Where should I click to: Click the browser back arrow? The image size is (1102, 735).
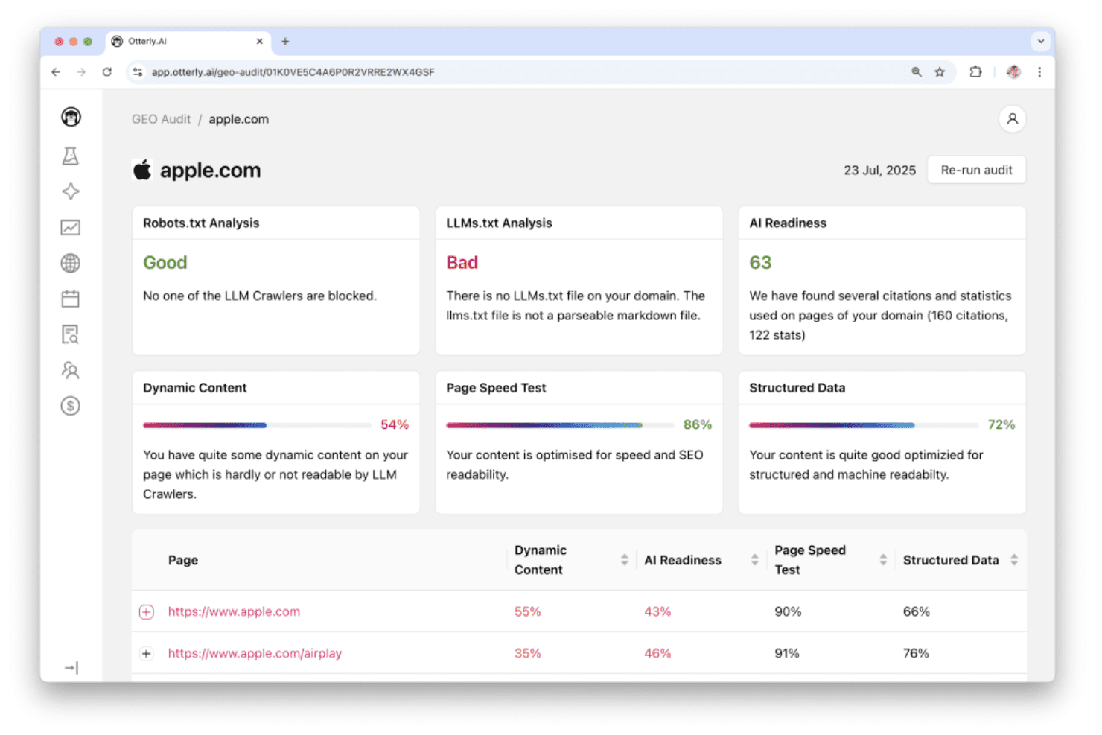56,72
